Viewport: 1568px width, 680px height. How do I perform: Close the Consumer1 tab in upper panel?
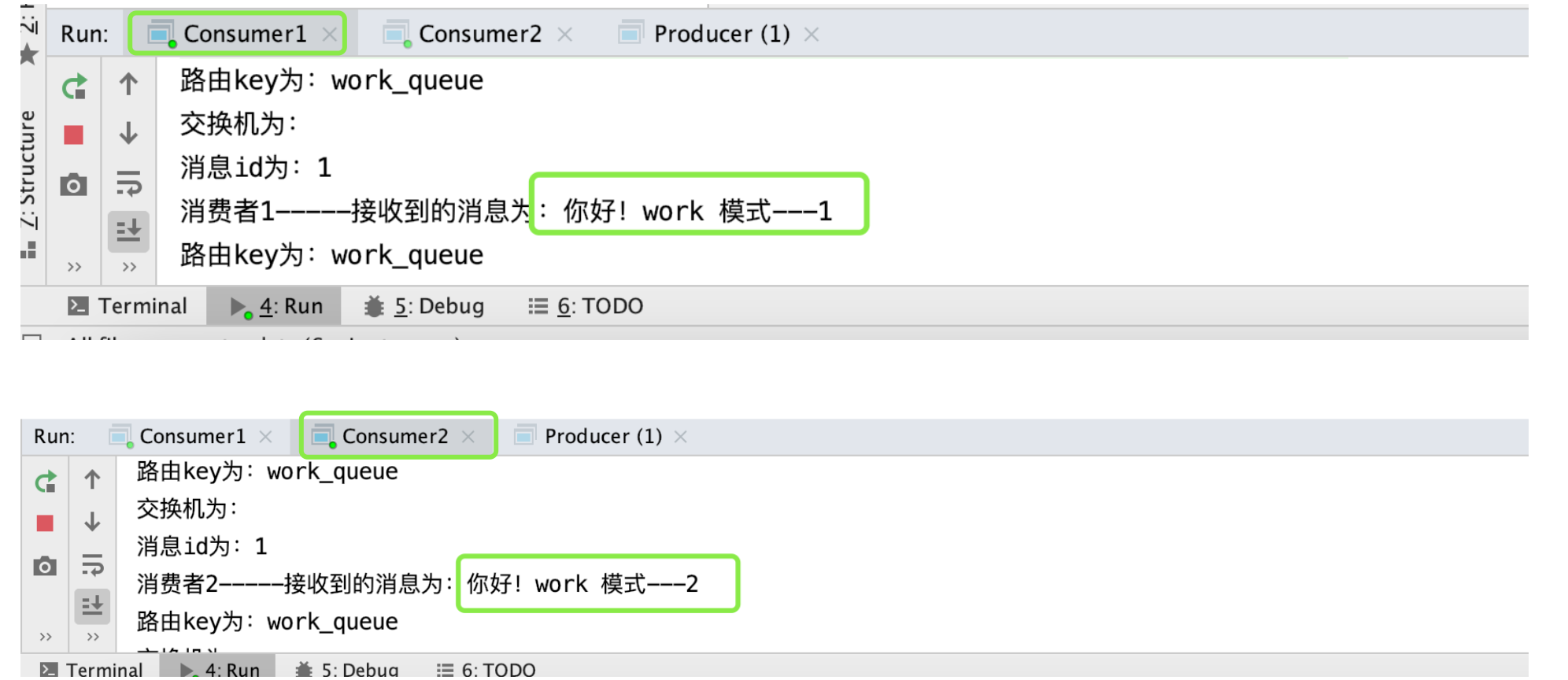(x=329, y=34)
